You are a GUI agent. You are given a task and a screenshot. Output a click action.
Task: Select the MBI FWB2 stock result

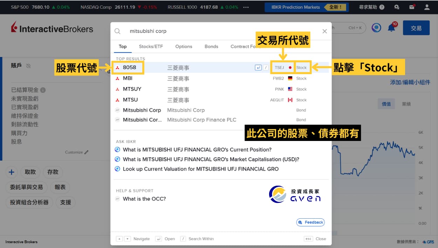click(x=221, y=78)
